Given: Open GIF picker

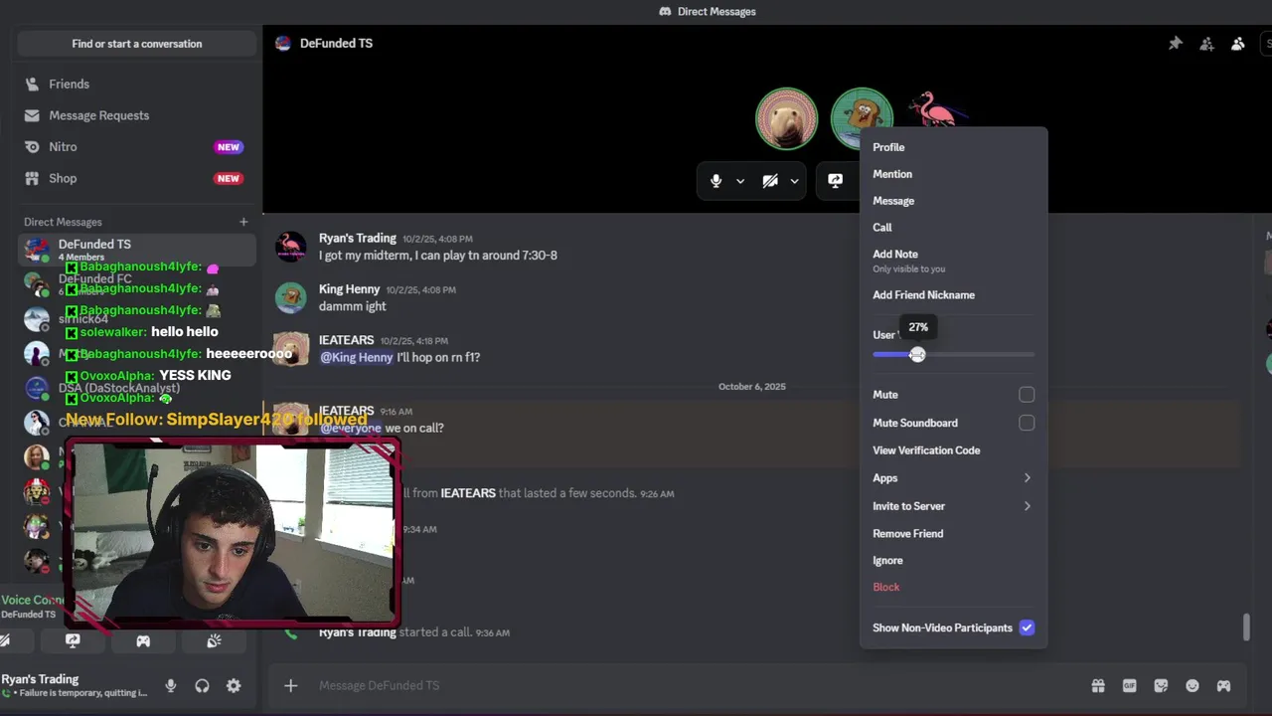Looking at the screenshot, I should point(1130,685).
